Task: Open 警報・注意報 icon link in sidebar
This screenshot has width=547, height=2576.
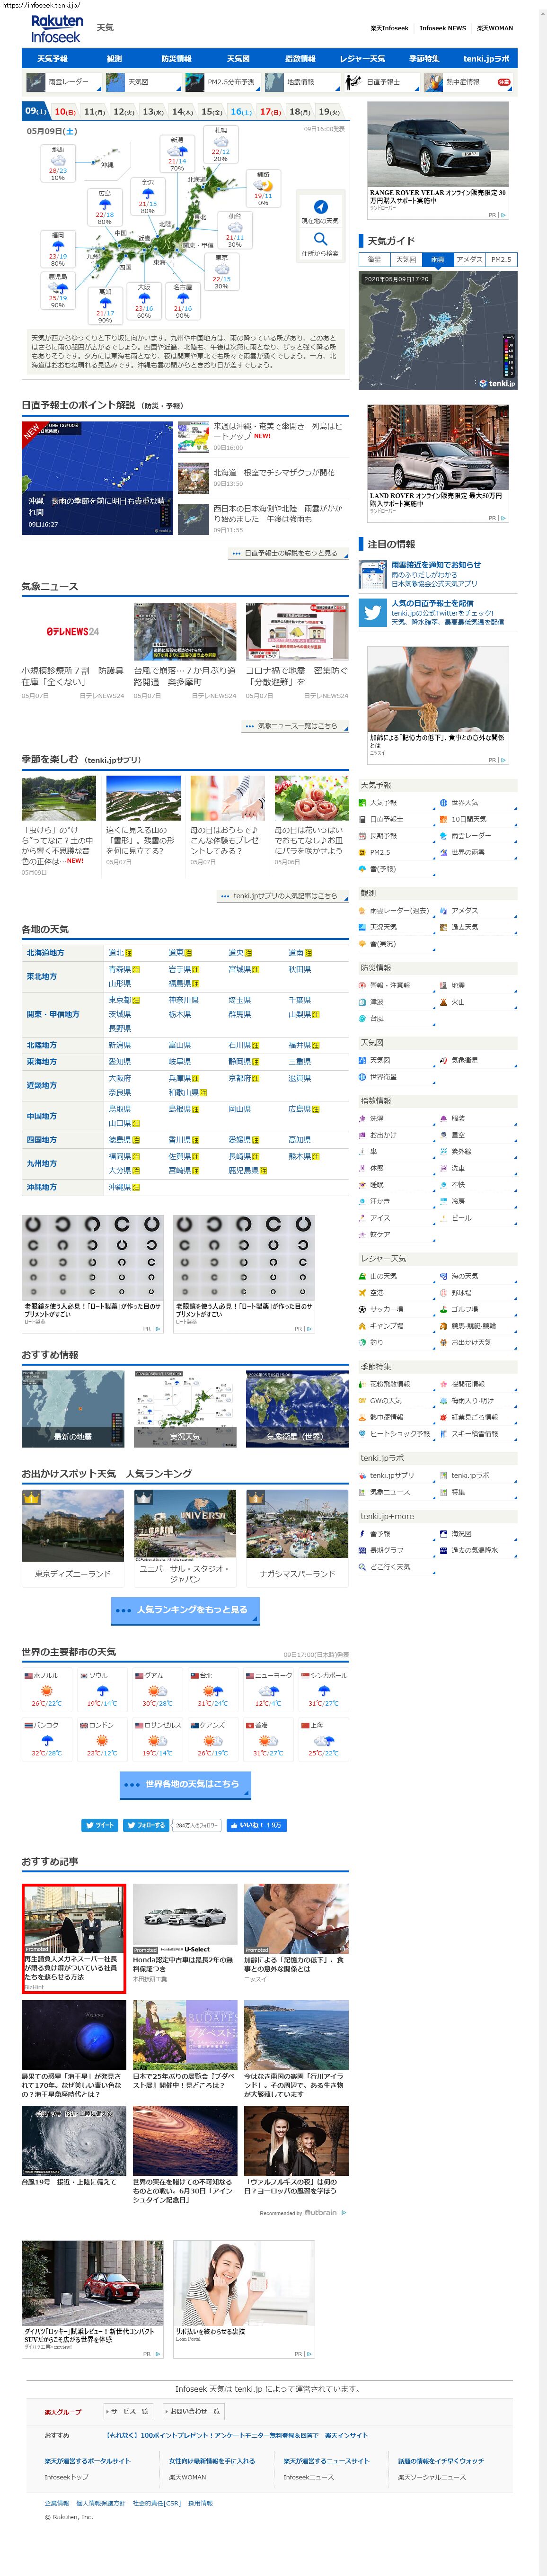Action: pos(363,985)
